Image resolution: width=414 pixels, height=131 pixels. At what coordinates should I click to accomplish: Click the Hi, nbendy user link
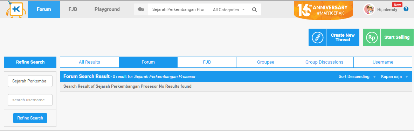tap(387, 9)
